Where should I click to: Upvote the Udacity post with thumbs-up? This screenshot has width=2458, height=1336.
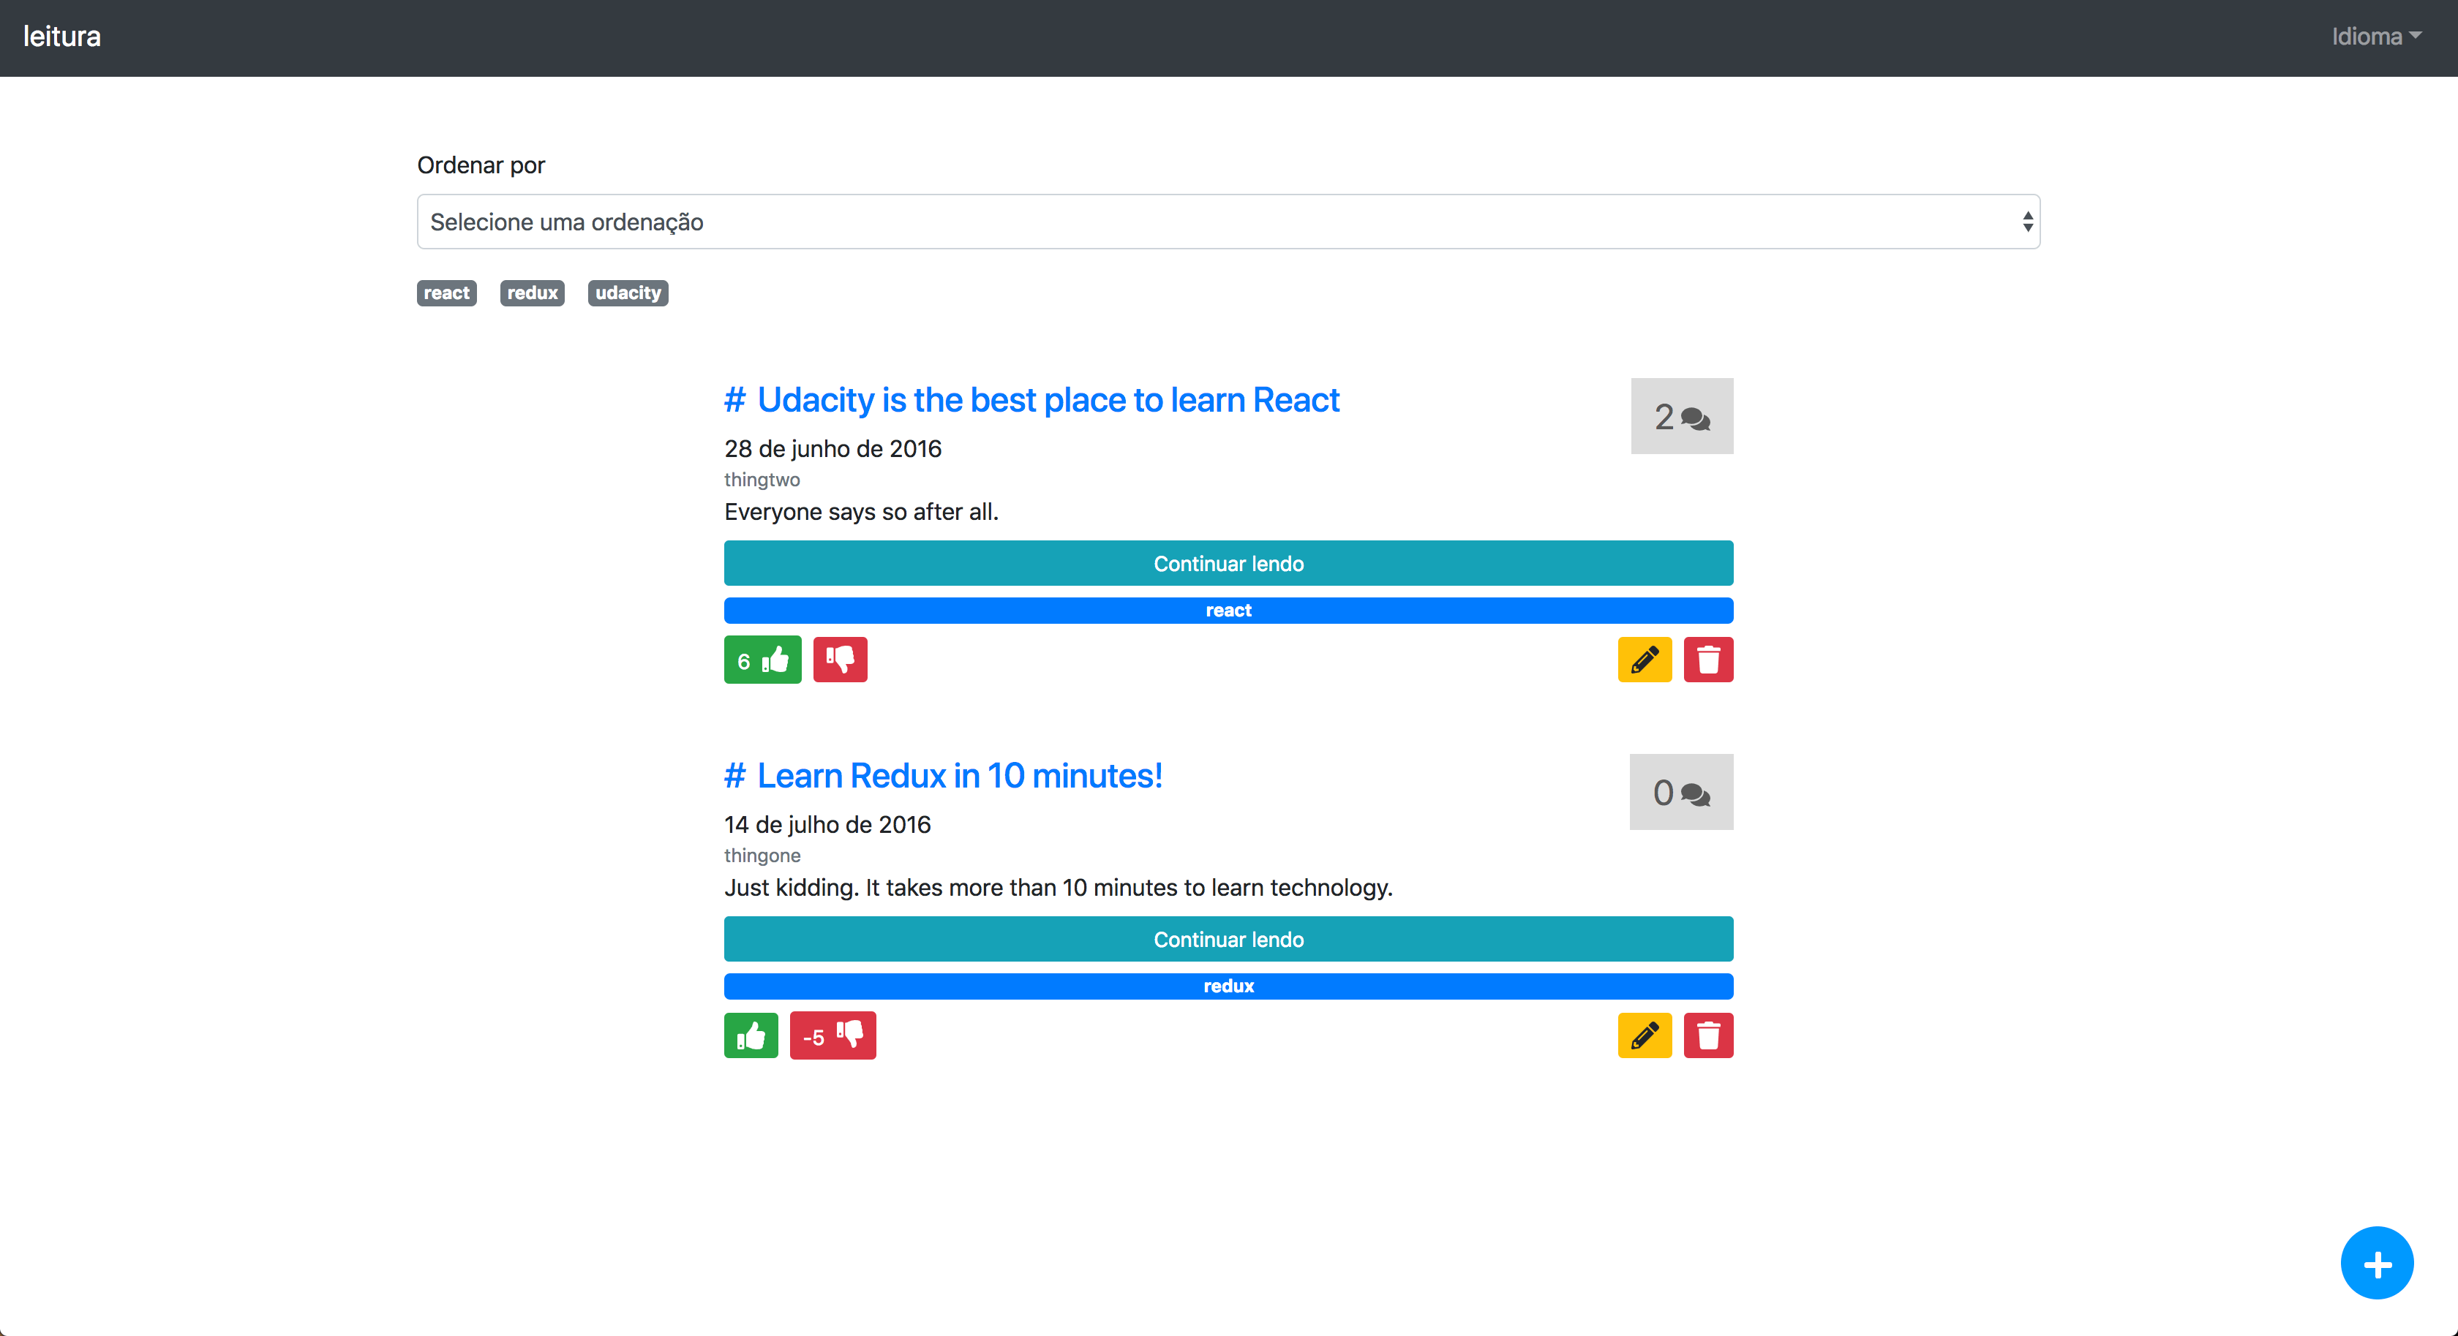click(x=762, y=660)
